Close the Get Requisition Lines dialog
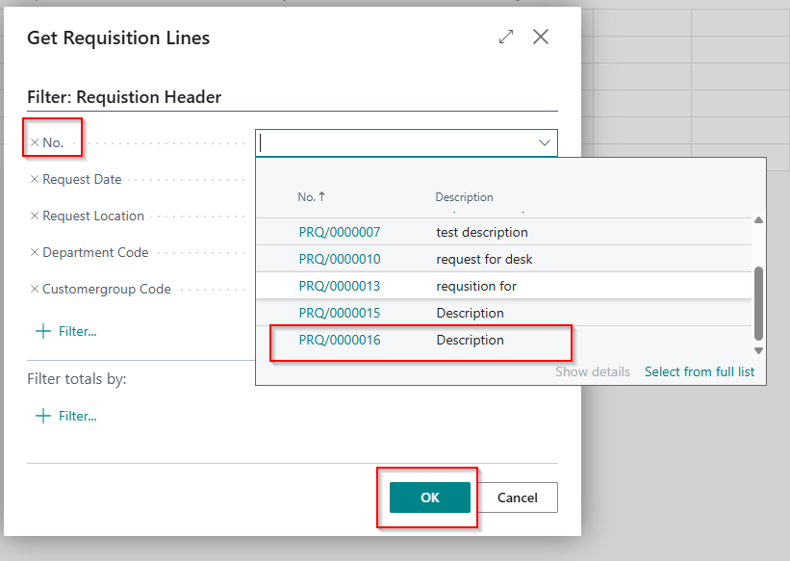Screen dimensions: 790x561 click(541, 38)
